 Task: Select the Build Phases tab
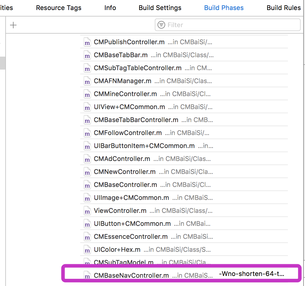[224, 8]
